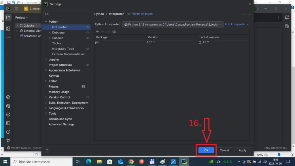Click the install package plus icon
This screenshot has width=295, height=166.
click(x=97, y=32)
